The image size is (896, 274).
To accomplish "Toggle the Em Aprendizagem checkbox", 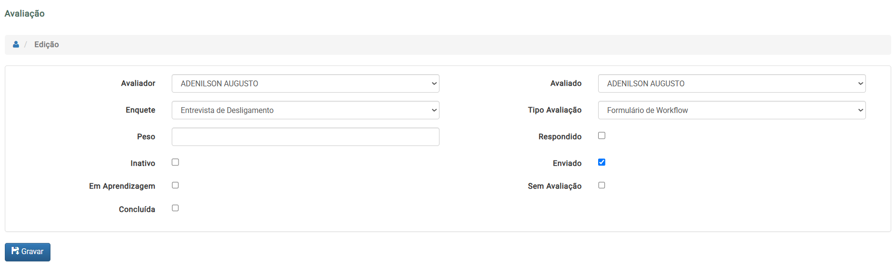I will pos(175,185).
